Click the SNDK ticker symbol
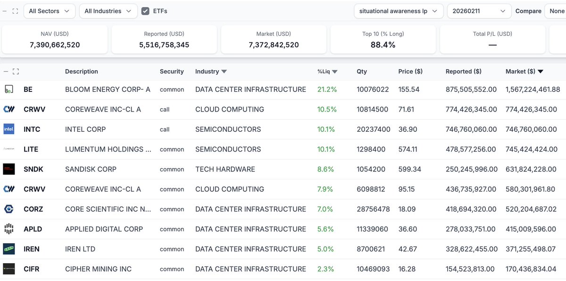Viewport: 566px width, 281px height. click(33, 169)
